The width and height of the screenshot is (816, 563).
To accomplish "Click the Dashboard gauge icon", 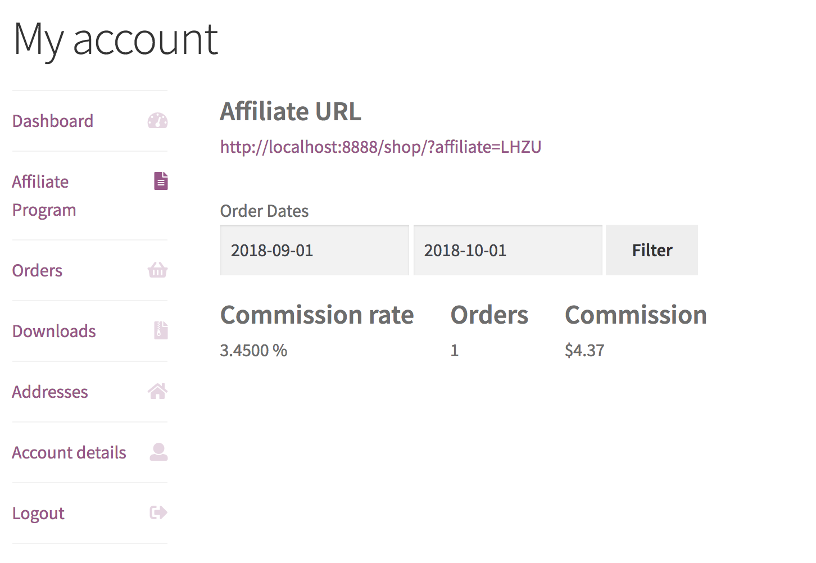I will coord(157,121).
